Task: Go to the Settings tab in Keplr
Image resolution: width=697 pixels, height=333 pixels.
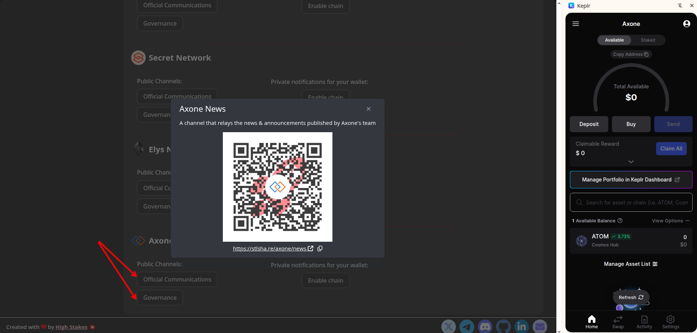Action: coord(670,322)
